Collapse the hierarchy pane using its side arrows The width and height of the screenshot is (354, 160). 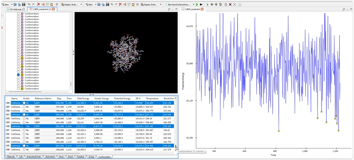[x=73, y=52]
